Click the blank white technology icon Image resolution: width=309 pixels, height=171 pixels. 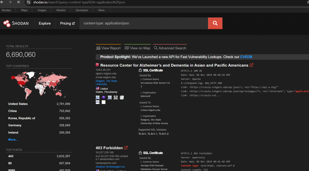click(103, 102)
